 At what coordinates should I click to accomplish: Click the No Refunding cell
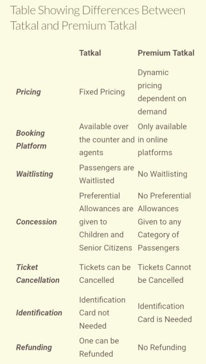(x=162, y=347)
